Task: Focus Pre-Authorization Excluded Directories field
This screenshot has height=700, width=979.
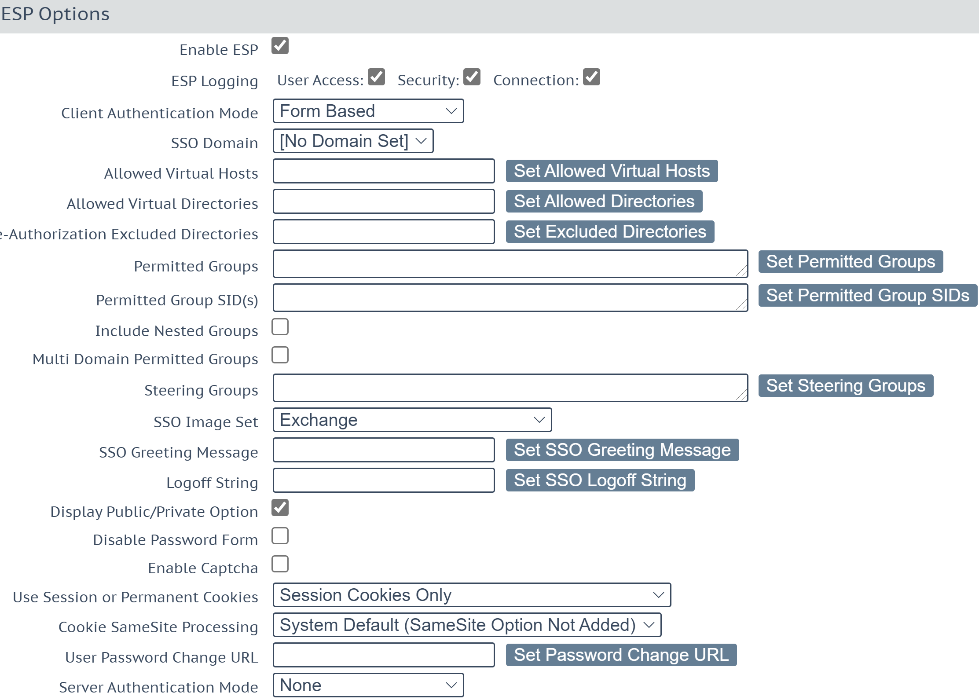Action: point(384,231)
